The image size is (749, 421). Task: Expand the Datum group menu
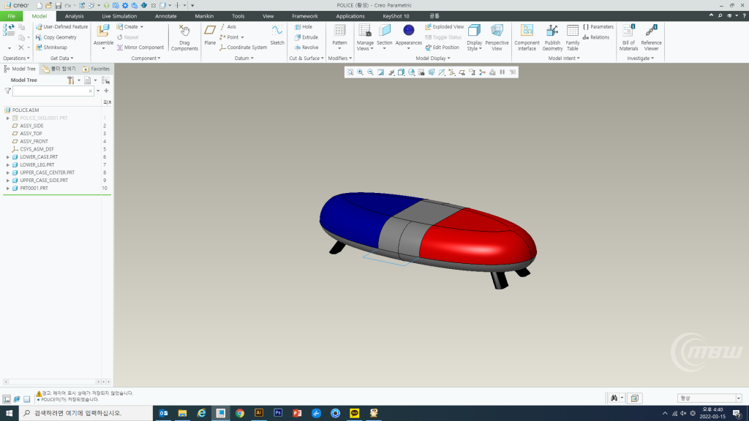tap(244, 58)
